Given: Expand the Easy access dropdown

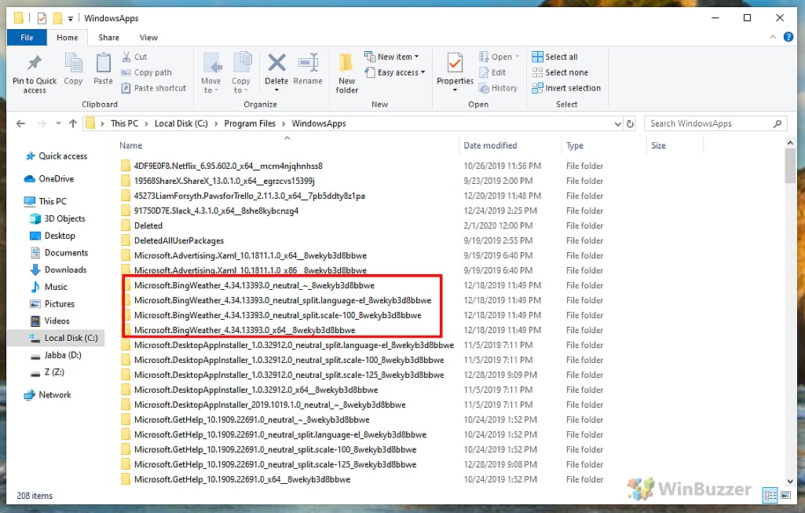Looking at the screenshot, I should [x=423, y=72].
